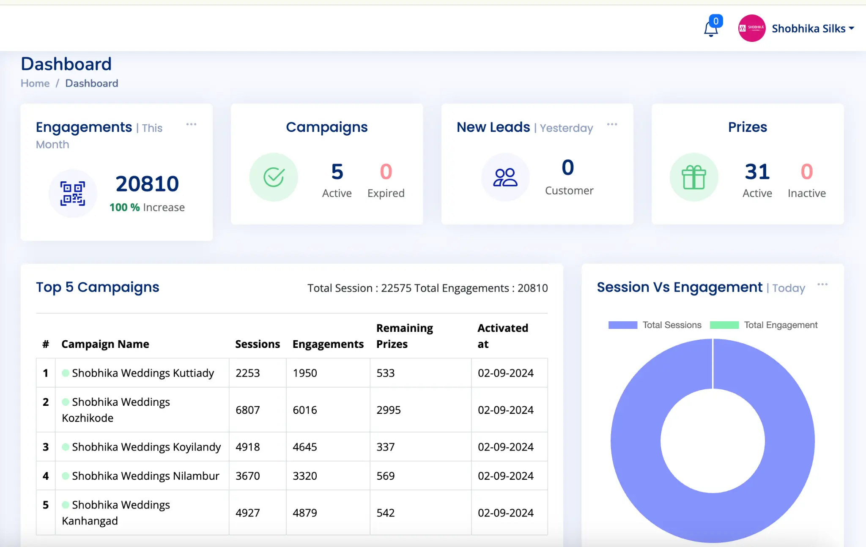
Task: Open the Engagements card three-dot menu
Action: pos(191,124)
